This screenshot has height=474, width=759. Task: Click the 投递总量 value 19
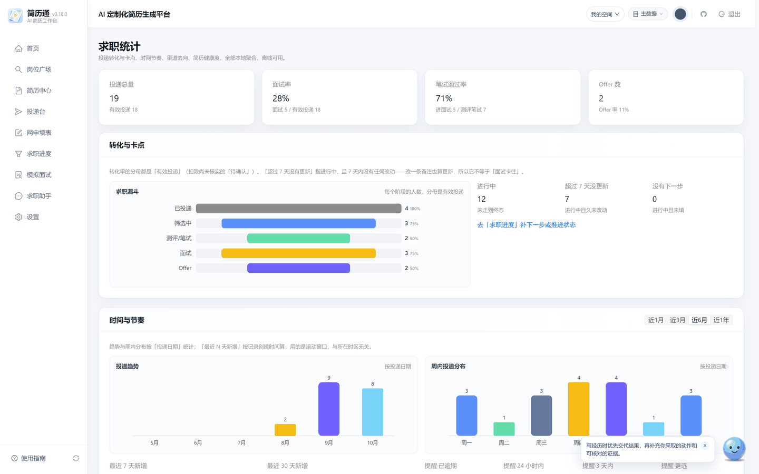pyautogui.click(x=114, y=98)
